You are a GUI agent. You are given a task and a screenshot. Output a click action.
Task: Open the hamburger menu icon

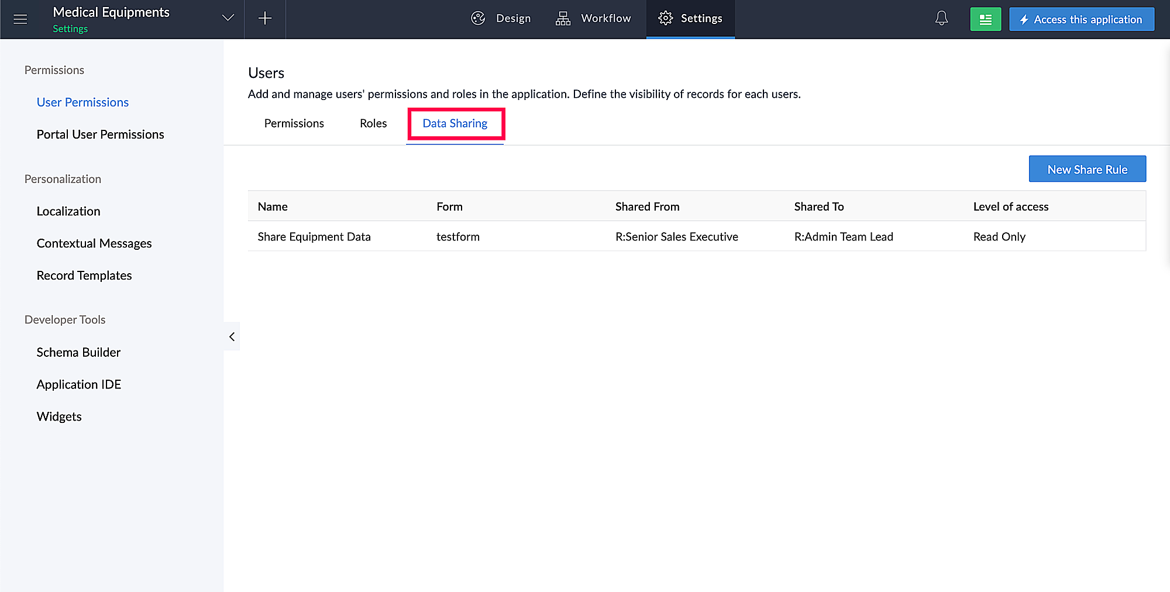[20, 19]
